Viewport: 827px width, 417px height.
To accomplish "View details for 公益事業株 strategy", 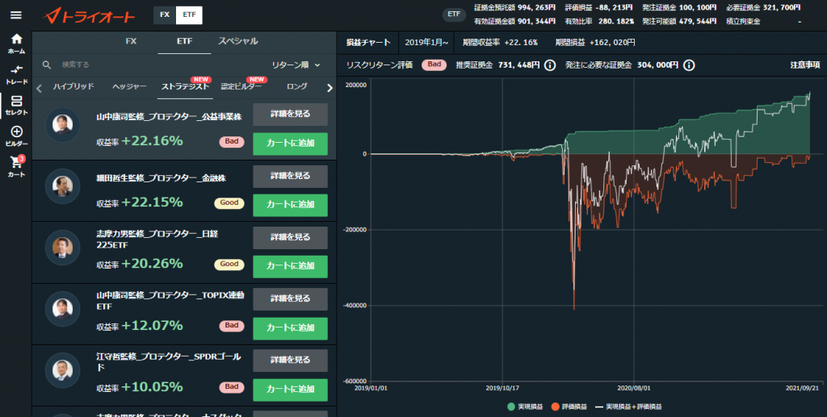I will pos(290,115).
